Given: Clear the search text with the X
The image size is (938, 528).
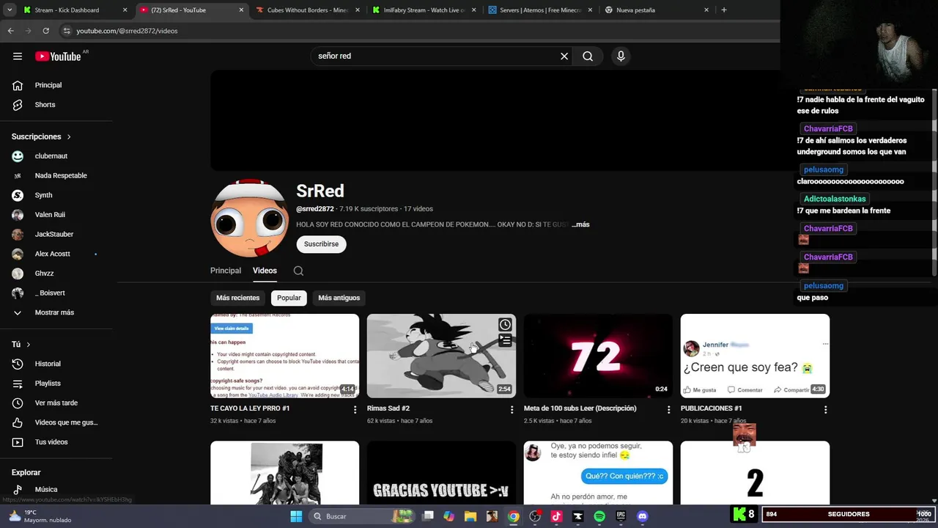Looking at the screenshot, I should click(x=564, y=56).
